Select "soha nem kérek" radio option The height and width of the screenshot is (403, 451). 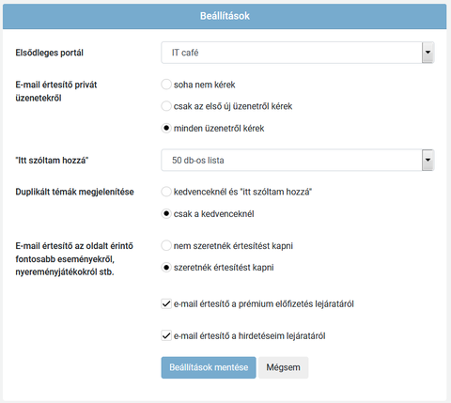click(166, 85)
